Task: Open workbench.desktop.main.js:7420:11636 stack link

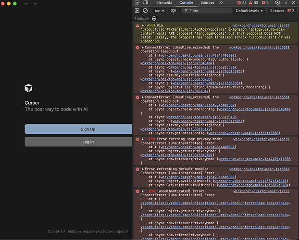Action: point(254,159)
